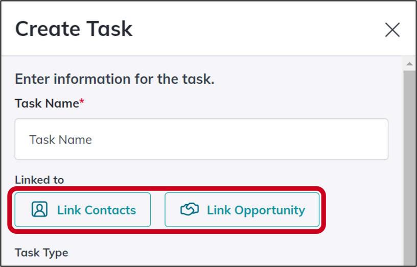417x267 pixels.
Task: Open the Link Contacts button
Action: point(83,210)
